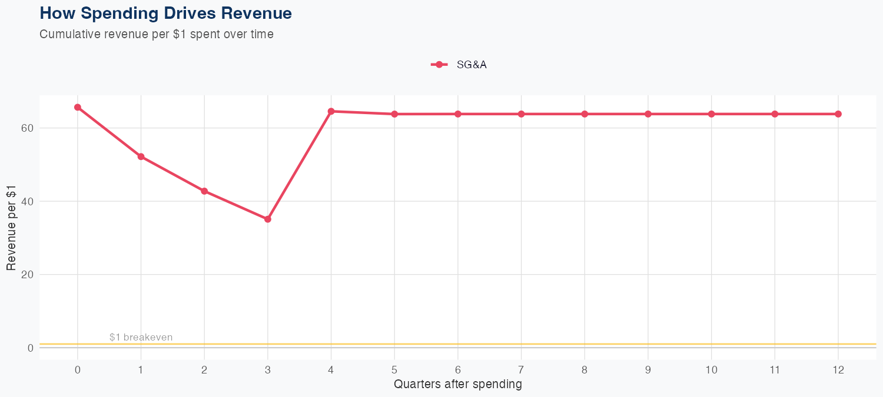Click the SG&A point at quarter 2

(x=204, y=191)
